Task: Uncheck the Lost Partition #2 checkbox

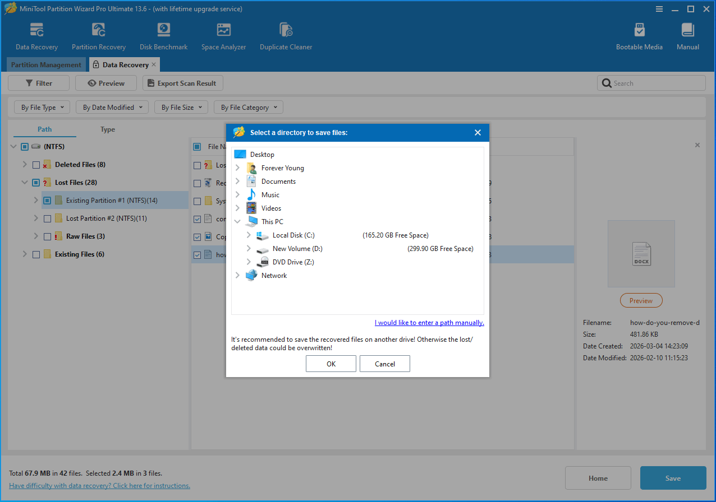Action: click(x=48, y=218)
